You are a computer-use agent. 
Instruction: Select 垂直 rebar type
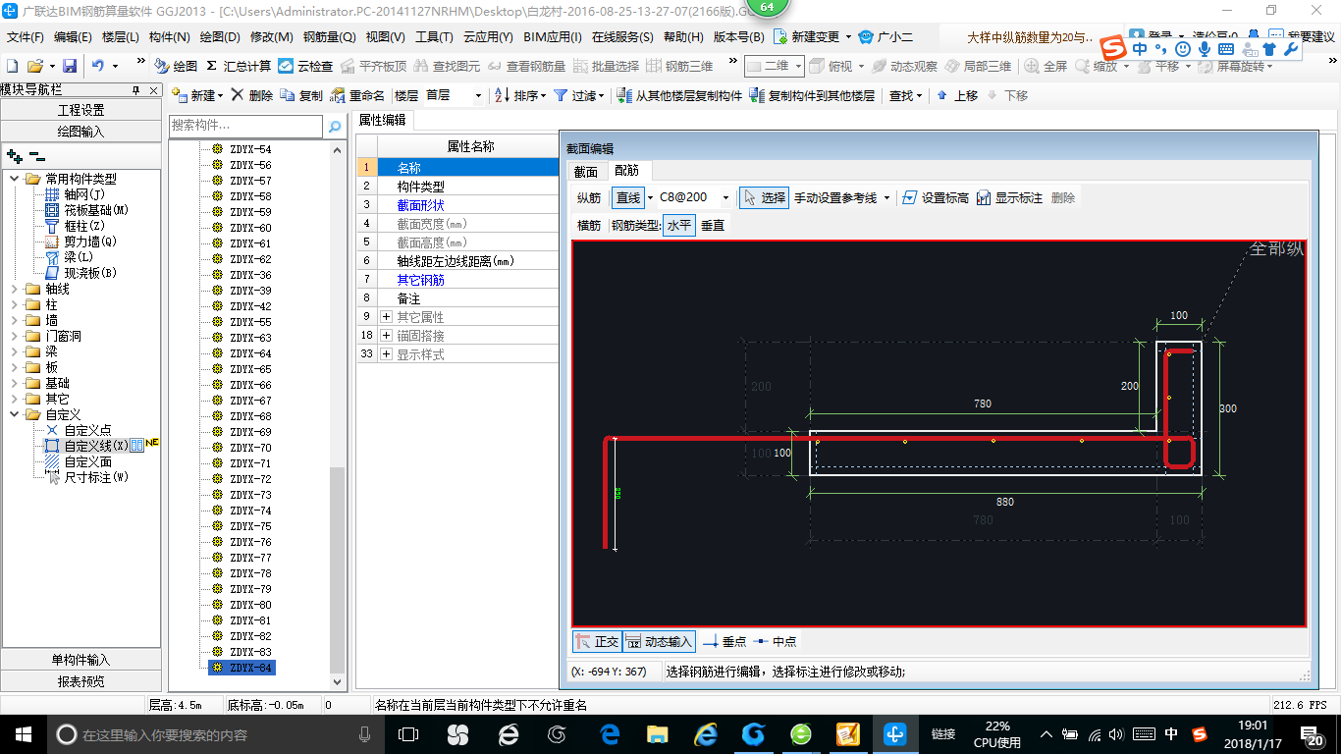point(713,225)
